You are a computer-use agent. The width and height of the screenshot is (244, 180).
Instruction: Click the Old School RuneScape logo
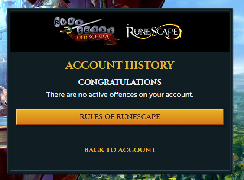87,31
